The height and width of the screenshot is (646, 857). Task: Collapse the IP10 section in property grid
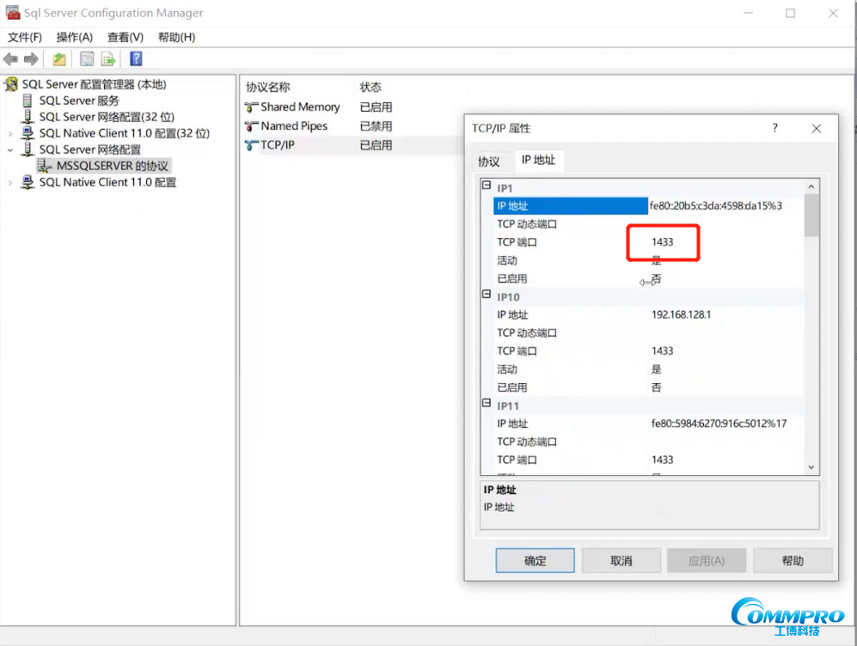pyautogui.click(x=487, y=296)
